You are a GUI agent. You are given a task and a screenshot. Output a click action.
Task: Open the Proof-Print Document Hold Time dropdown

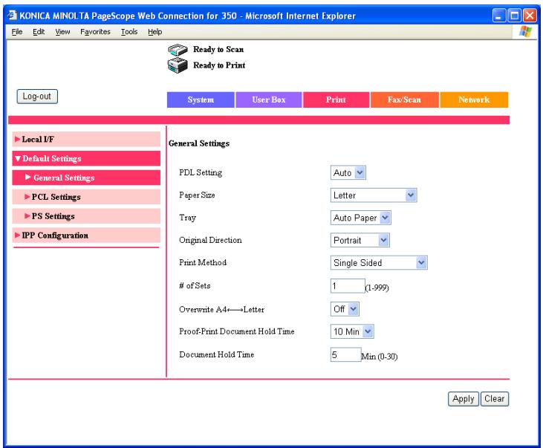coord(352,331)
